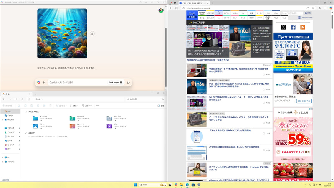Show hidden system tray icons

306,185
